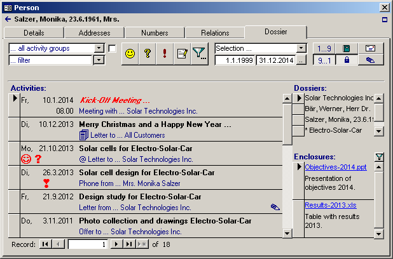This screenshot has height=259, width=393.
Task: Click the note with pencil toolbar icon
Action: click(182, 55)
